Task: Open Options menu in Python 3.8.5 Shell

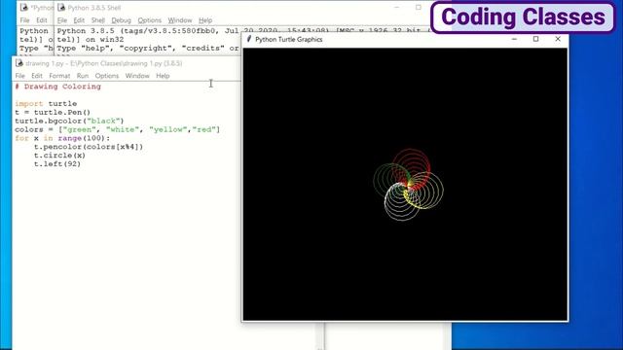Action: 149,20
